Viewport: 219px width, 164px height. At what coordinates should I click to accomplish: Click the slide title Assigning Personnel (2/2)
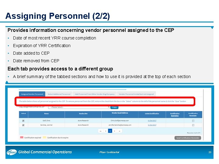coord(57,16)
